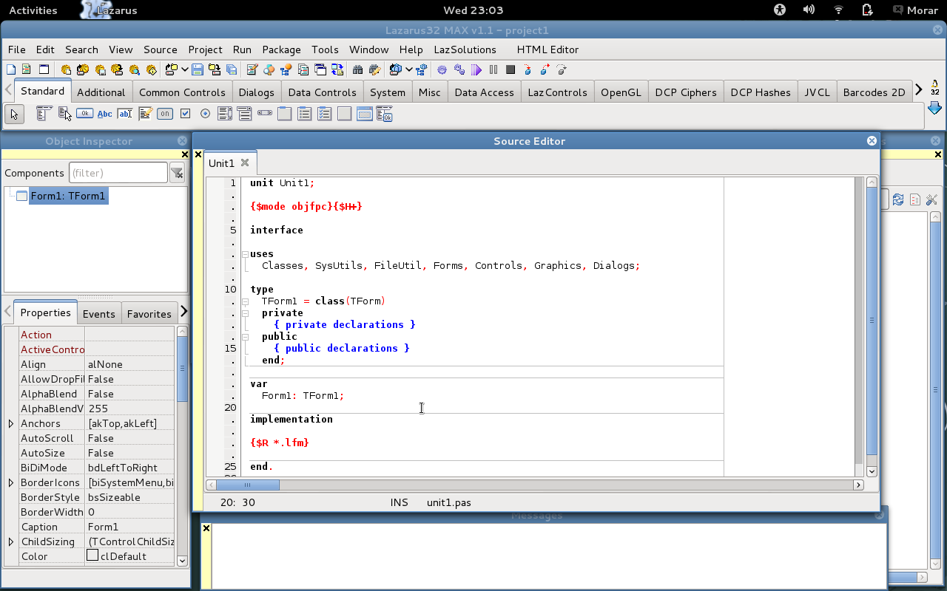Pick the TComboBox component icon

click(x=244, y=113)
